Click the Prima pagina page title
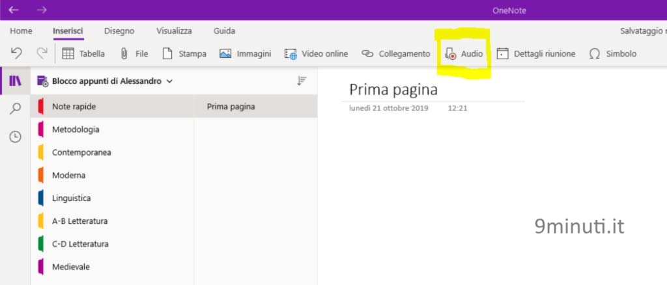 point(393,90)
